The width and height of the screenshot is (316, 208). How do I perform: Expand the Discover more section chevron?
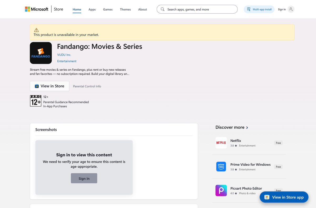click(x=247, y=128)
